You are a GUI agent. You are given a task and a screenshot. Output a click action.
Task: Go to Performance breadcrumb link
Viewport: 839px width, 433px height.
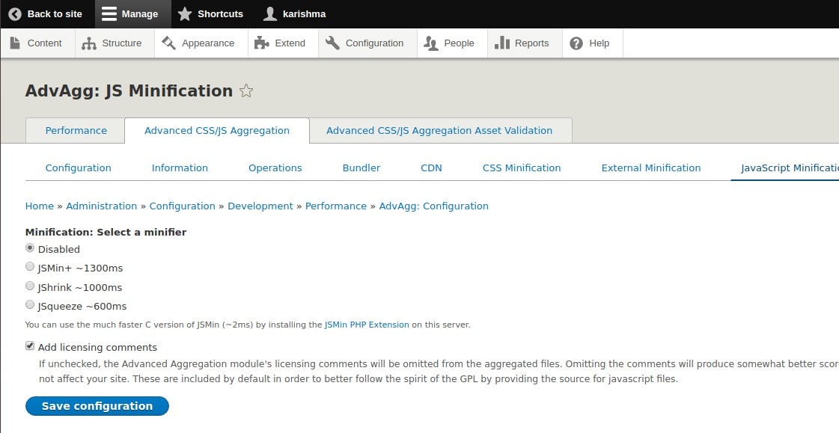(x=335, y=206)
